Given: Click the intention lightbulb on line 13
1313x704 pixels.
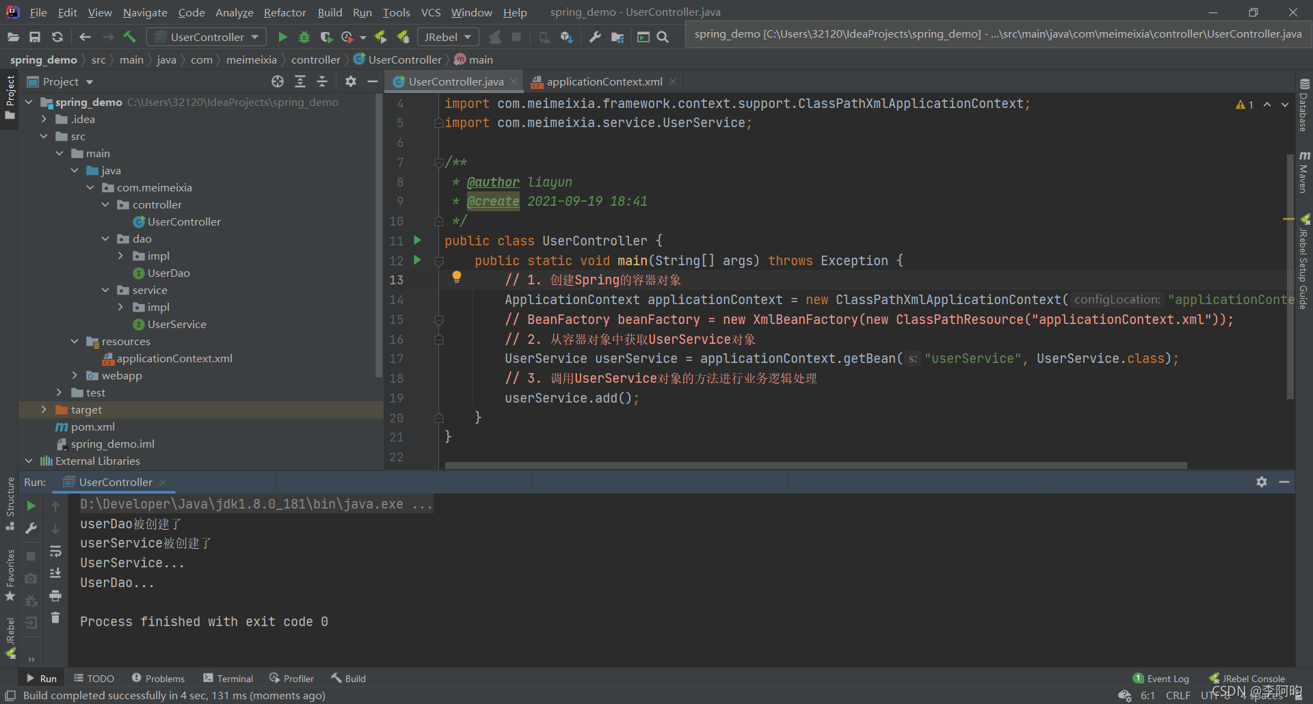Looking at the screenshot, I should coord(457,277).
